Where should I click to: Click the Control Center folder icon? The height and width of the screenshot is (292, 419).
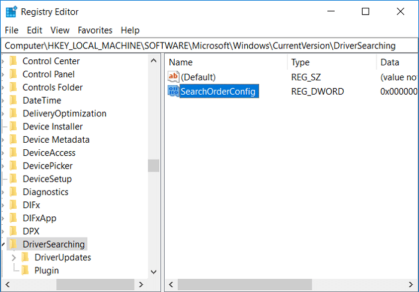13,61
